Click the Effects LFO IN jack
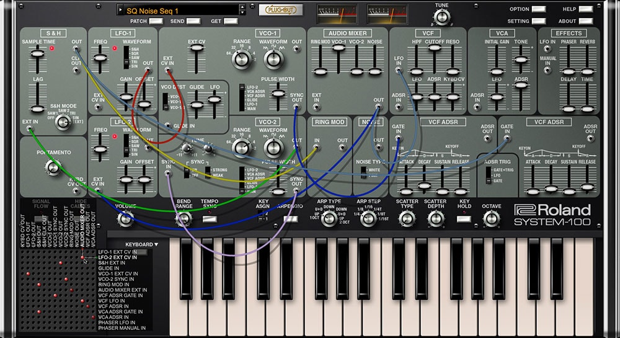The width and height of the screenshot is (620, 338). coord(547,49)
